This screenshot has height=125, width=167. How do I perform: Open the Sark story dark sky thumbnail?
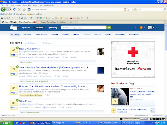click(x=101, y=70)
